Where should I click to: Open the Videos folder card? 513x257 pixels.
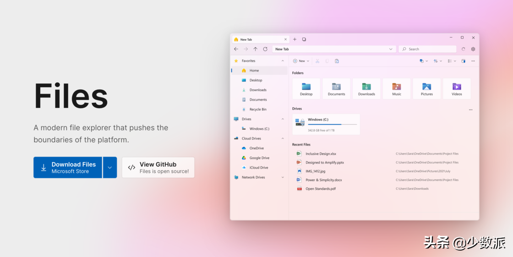tap(457, 88)
